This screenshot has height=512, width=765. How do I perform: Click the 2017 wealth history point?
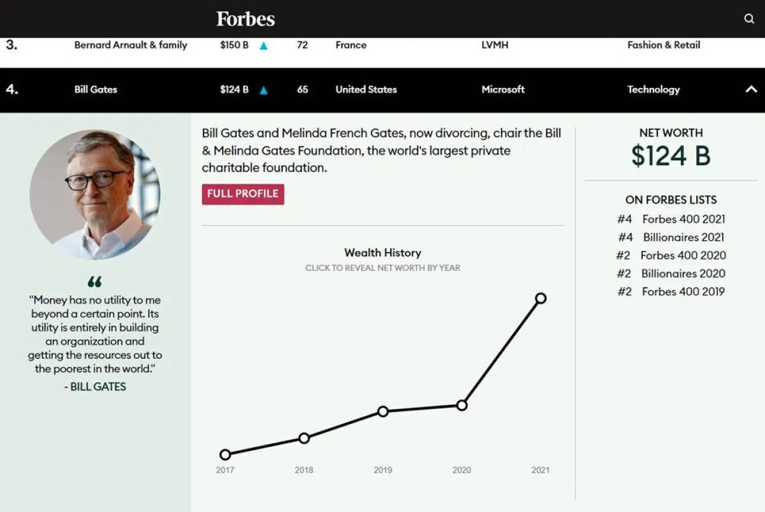pos(225,455)
